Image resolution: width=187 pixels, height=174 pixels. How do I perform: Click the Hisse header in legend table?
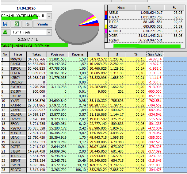(121, 8)
